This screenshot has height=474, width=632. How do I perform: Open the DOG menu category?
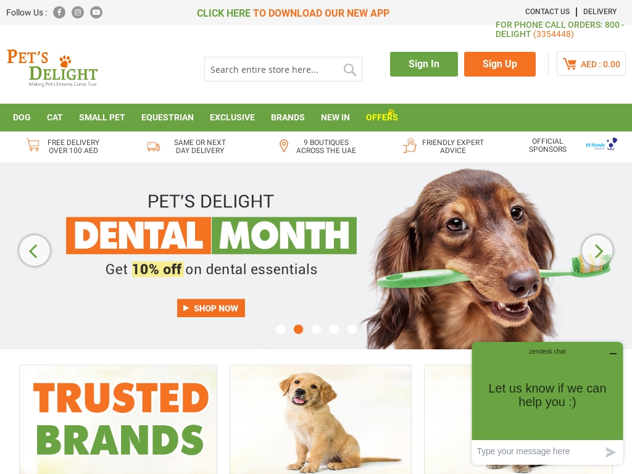[x=22, y=117]
